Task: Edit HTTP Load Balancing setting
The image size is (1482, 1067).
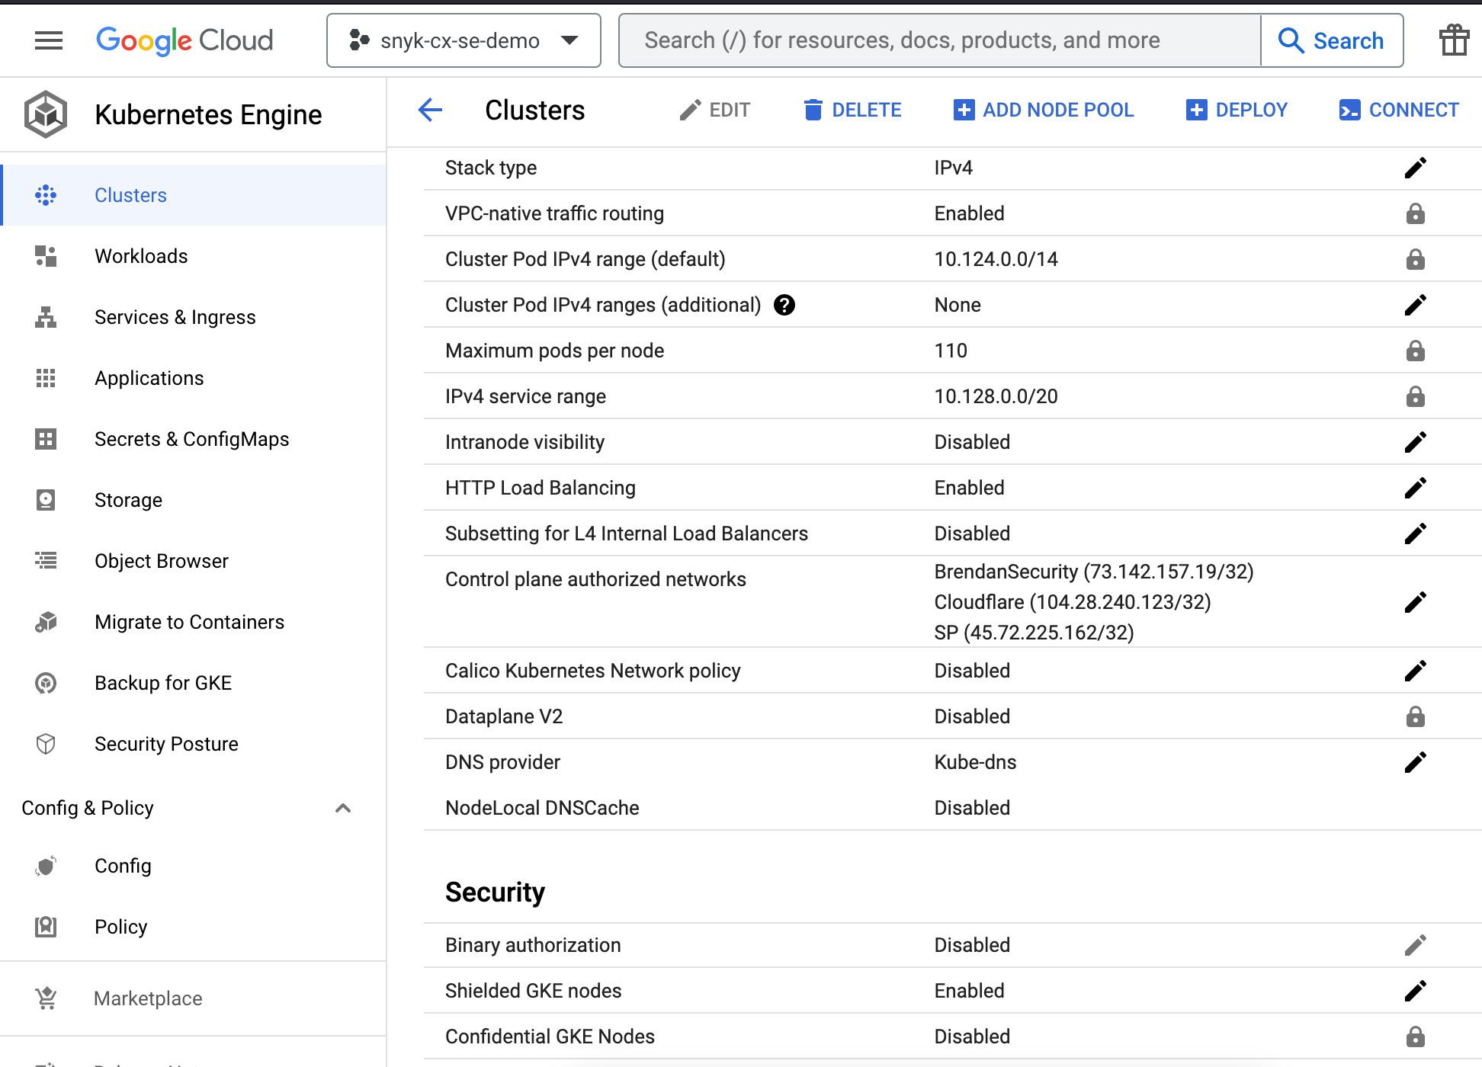Action: coord(1415,488)
